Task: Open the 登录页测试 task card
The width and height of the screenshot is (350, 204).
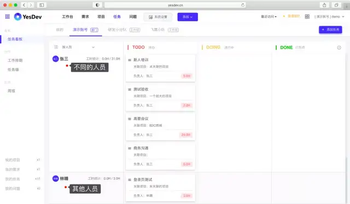Action: pos(160,188)
